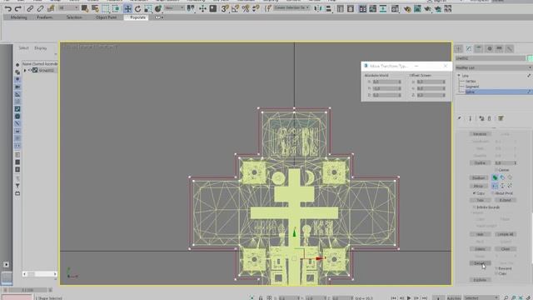Choose the Rectangular Selection Region icon
The width and height of the screenshot is (533, 300).
coord(106,8)
